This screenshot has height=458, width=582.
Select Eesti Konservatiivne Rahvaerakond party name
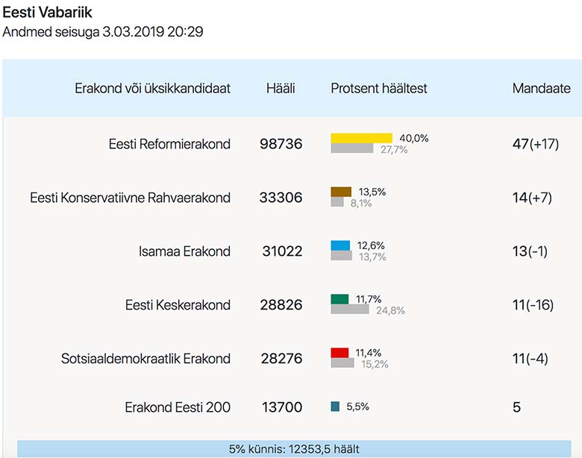(x=130, y=198)
